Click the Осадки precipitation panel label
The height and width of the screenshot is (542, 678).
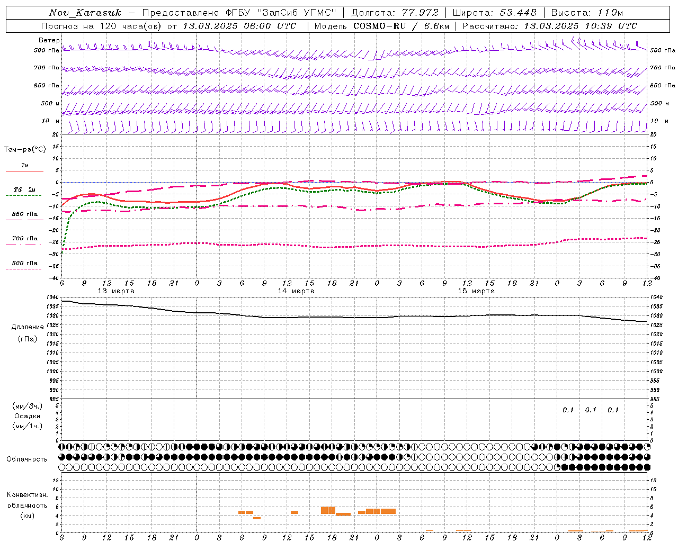pyautogui.click(x=28, y=416)
